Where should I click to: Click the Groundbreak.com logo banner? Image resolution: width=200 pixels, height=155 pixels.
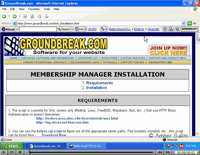click(x=56, y=46)
